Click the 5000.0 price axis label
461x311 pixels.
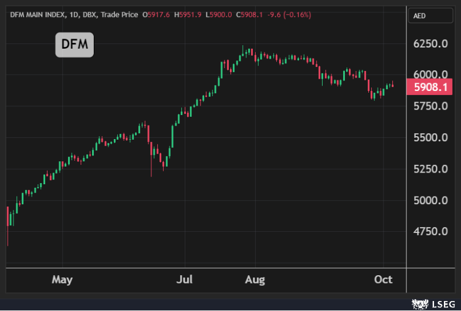click(x=431, y=200)
